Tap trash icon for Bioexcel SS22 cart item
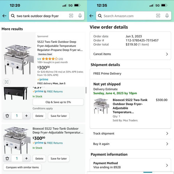This screenshot has width=174, height=174. 7,158
